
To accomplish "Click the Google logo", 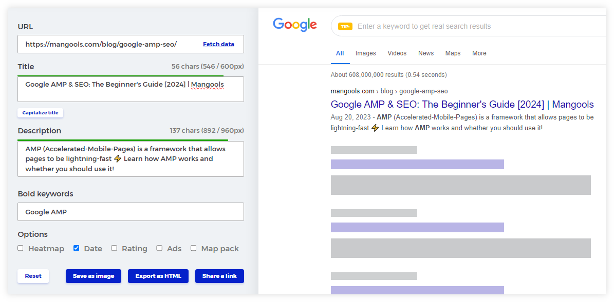I will (294, 25).
